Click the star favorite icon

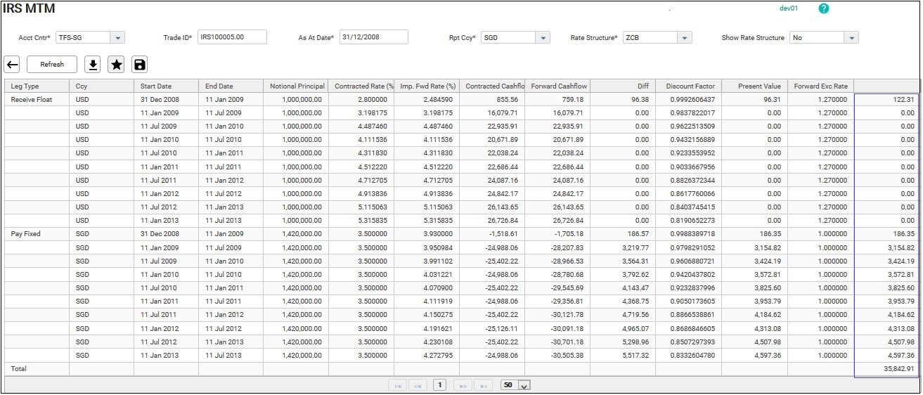[116, 65]
